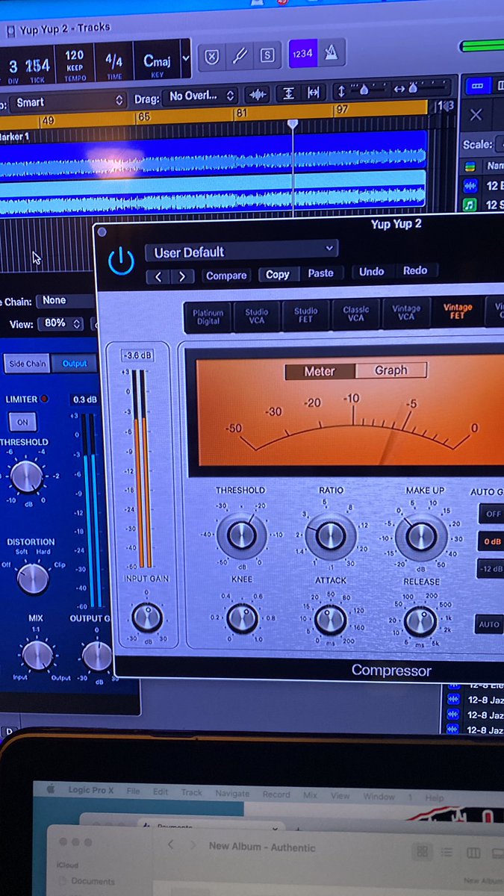
Task: Click the Finder back arrow
Action: tap(170, 845)
